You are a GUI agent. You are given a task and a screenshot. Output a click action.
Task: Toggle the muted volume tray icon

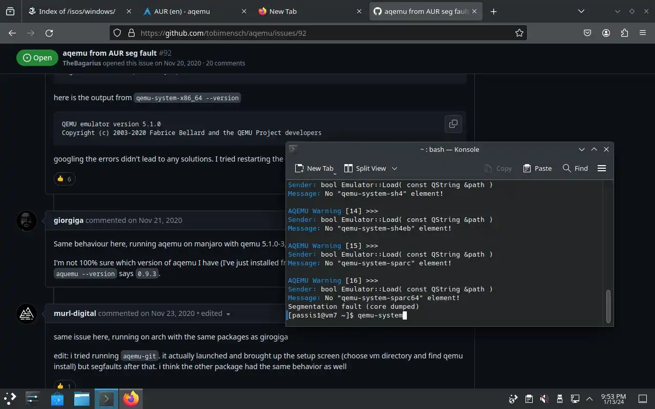[544, 399]
